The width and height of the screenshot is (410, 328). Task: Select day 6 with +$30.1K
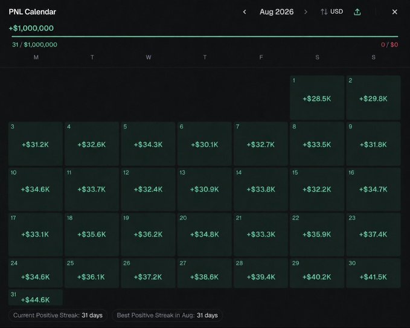(x=205, y=144)
